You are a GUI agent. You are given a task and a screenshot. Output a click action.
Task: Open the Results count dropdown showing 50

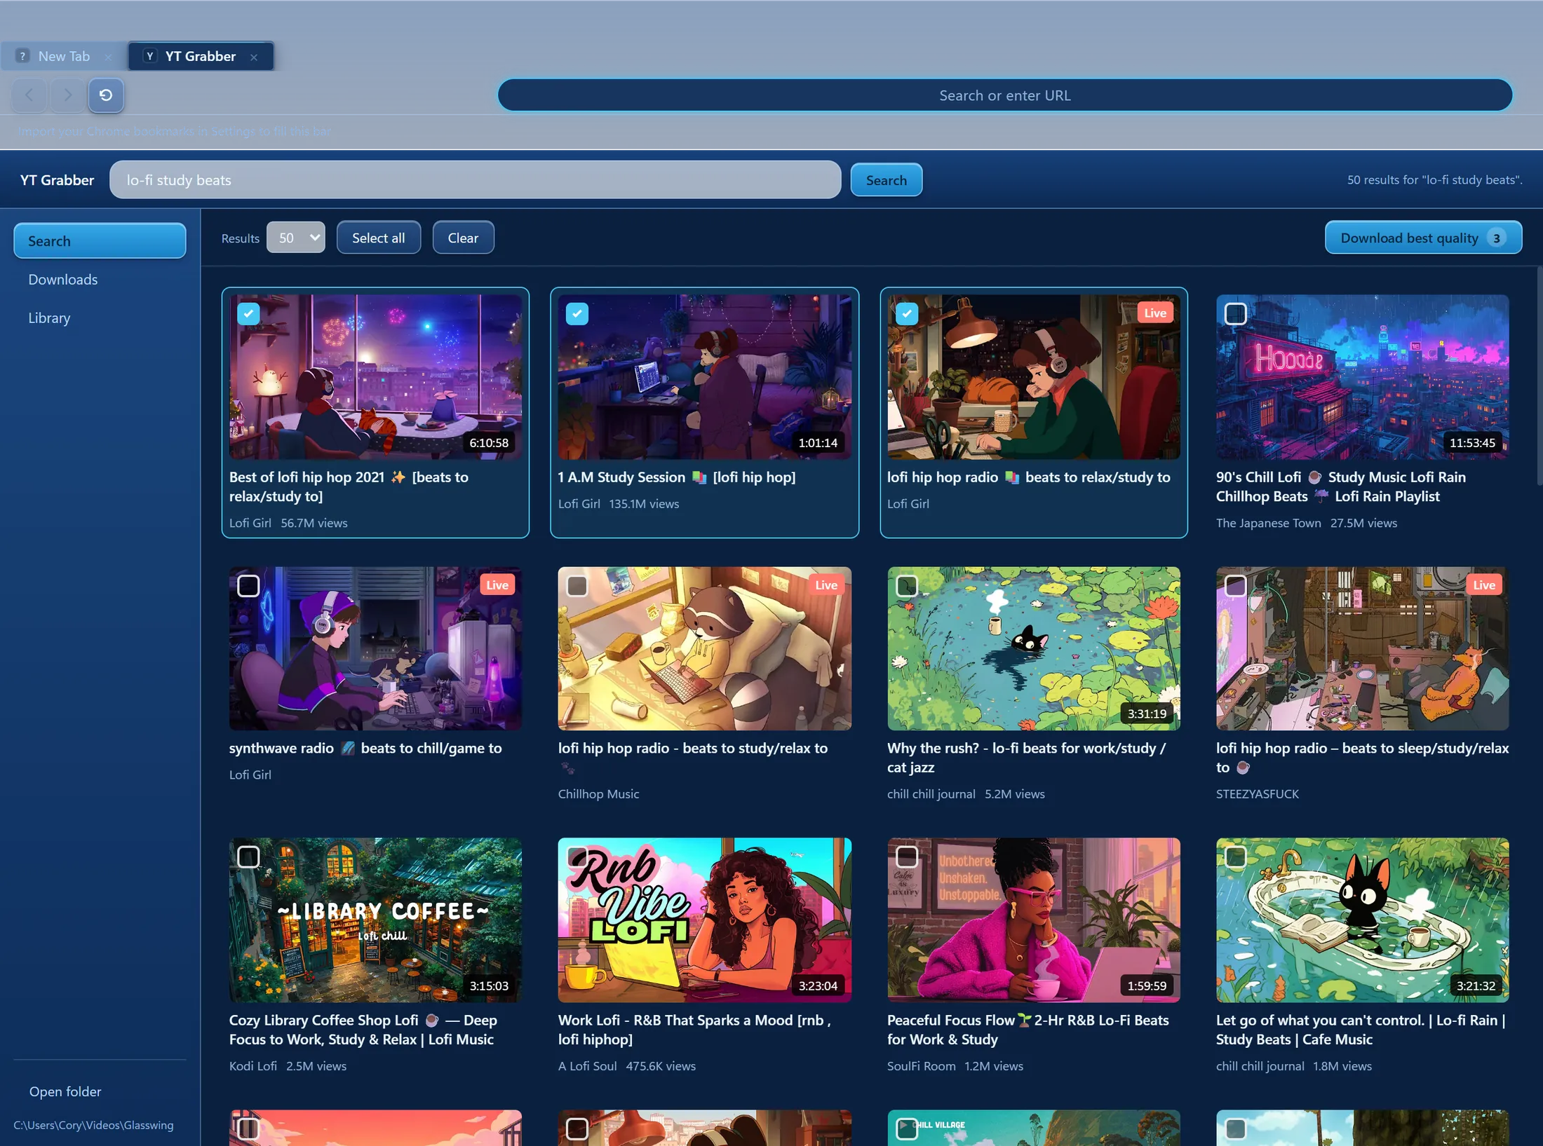(x=295, y=238)
